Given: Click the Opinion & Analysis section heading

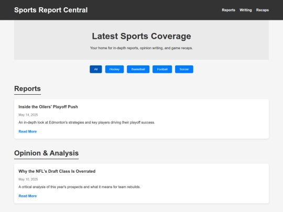Looking at the screenshot, I should 47,153.
